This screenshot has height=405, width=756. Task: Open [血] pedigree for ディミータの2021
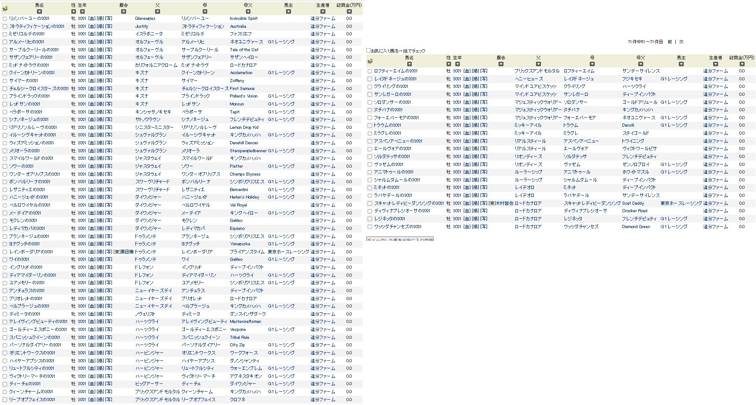92,314
